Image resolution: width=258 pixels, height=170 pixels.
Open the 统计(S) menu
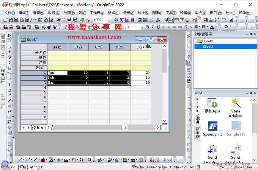143,13
